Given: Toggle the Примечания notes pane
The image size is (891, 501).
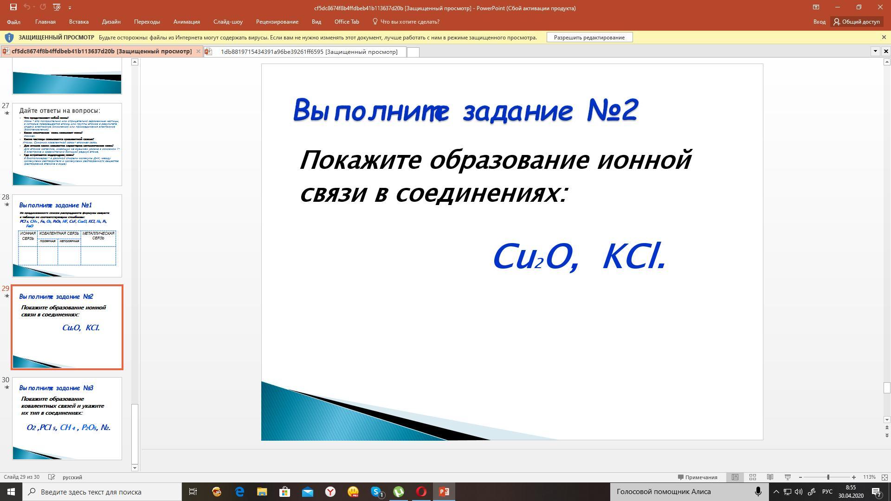Looking at the screenshot, I should (x=697, y=477).
